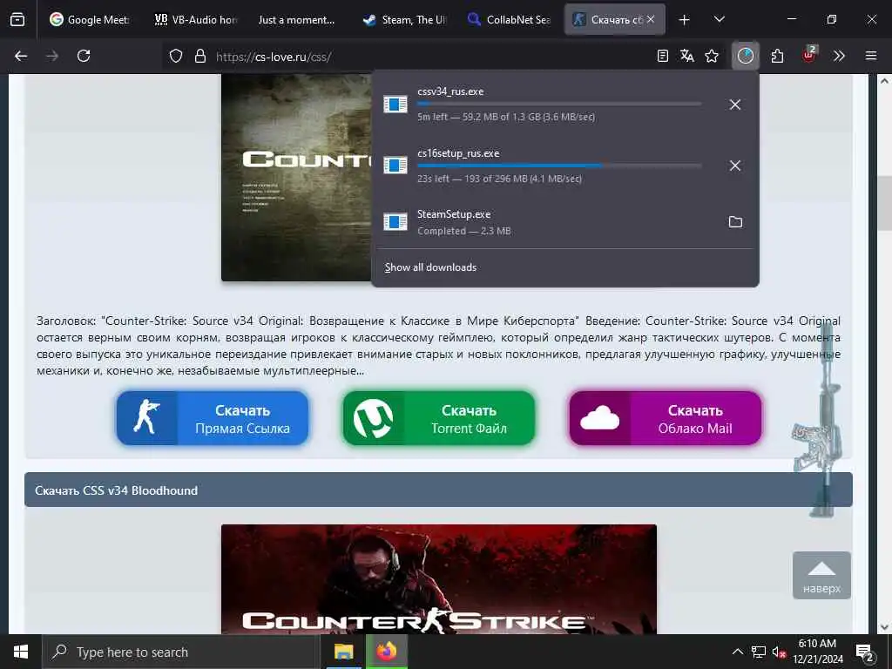Open a new tab with plus

tap(685, 19)
